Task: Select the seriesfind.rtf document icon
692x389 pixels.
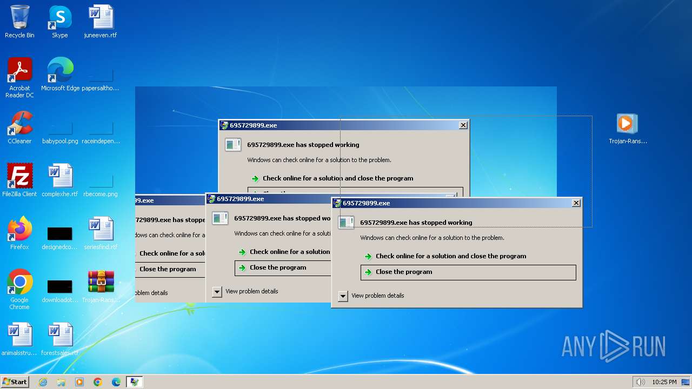Action: tap(101, 233)
